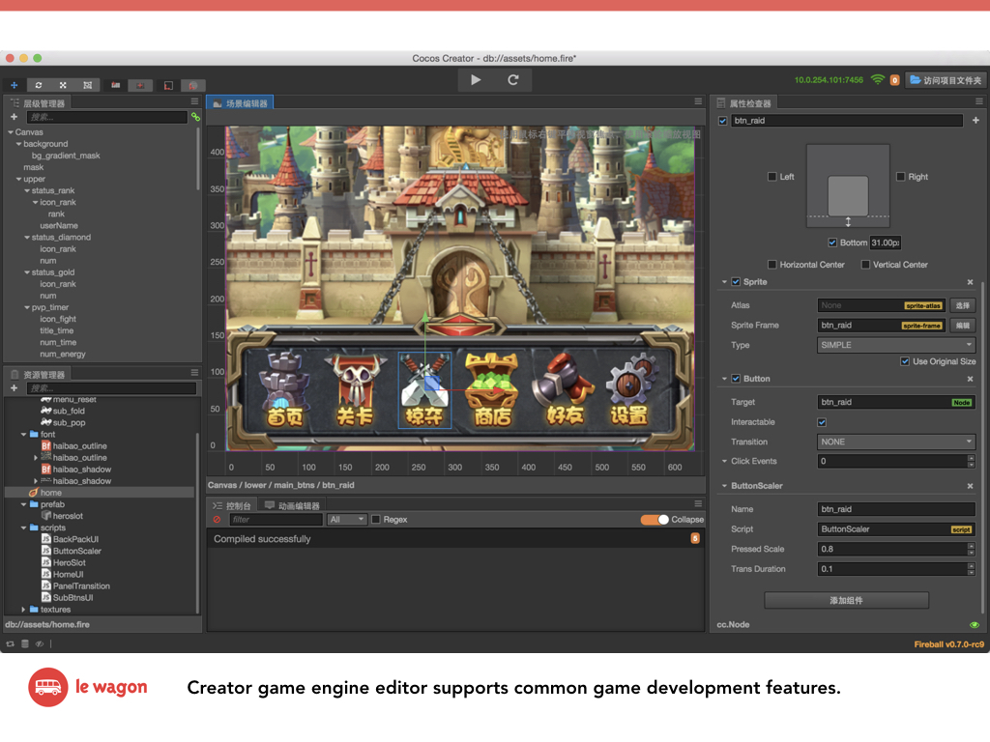Remove the Button component with X
Viewport: 990px width, 742px height.
pos(970,379)
